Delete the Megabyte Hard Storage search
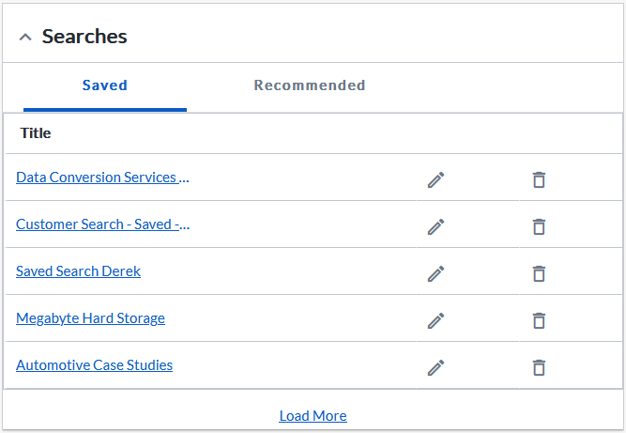This screenshot has height=433, width=626. pyautogui.click(x=539, y=320)
